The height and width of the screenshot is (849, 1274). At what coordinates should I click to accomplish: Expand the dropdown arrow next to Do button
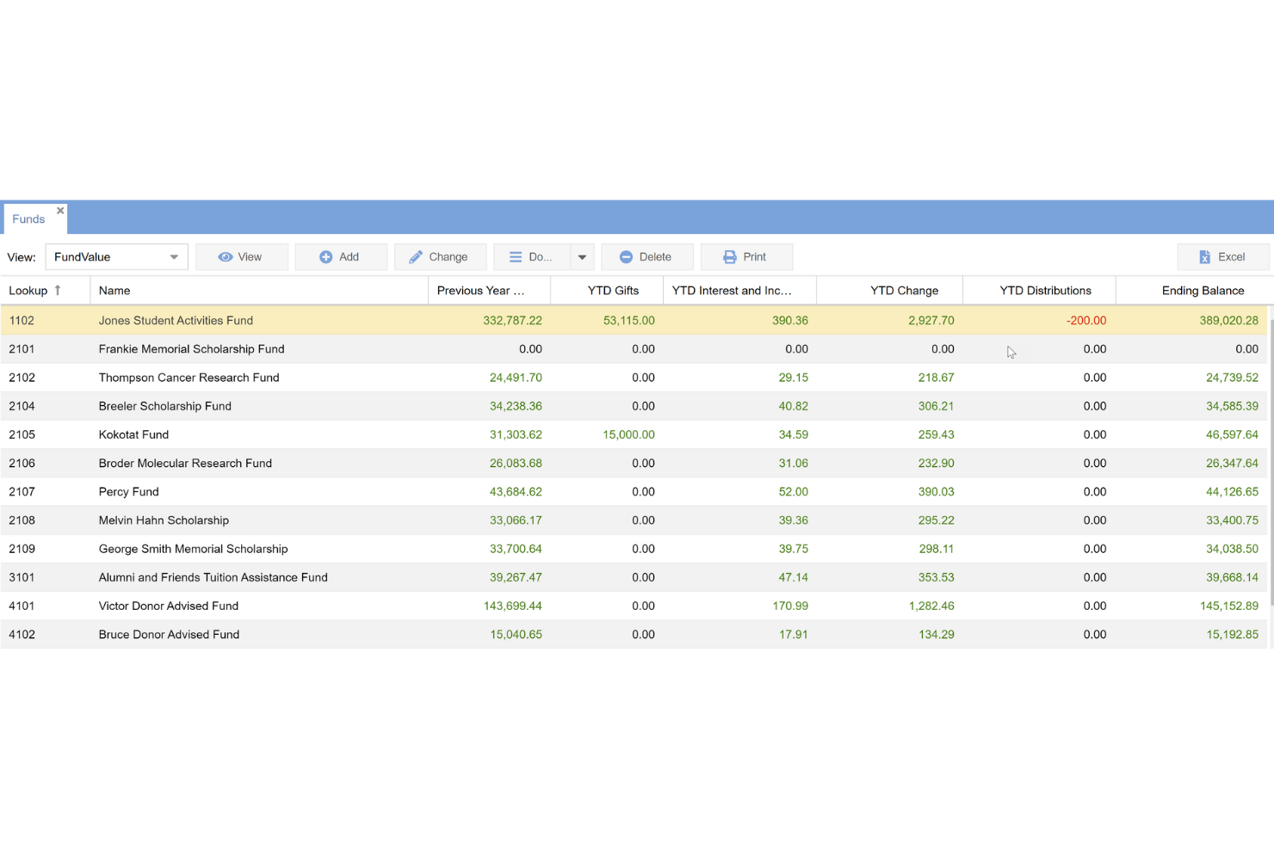click(x=582, y=256)
